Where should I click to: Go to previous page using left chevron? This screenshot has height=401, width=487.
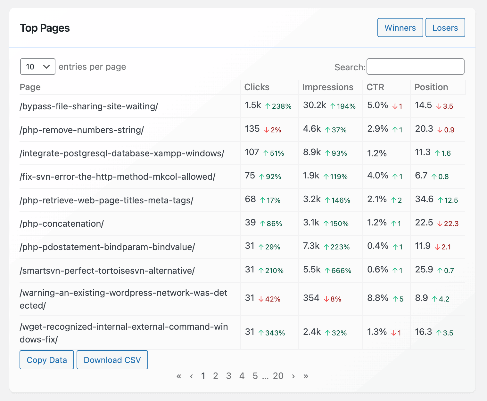pyautogui.click(x=191, y=376)
